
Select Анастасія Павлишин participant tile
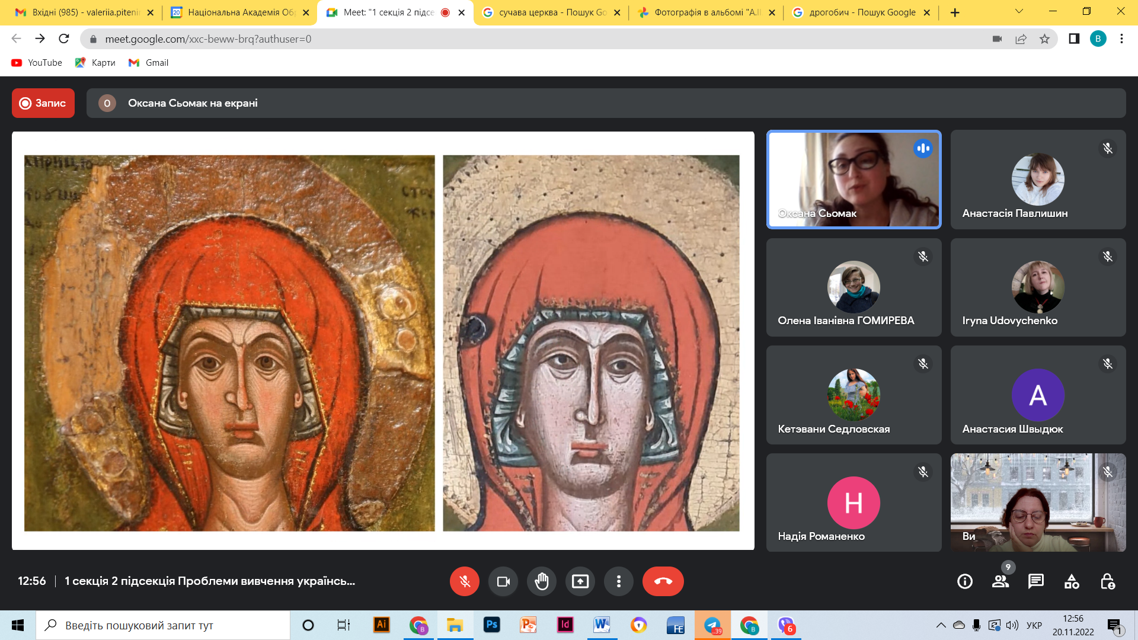[x=1038, y=180]
